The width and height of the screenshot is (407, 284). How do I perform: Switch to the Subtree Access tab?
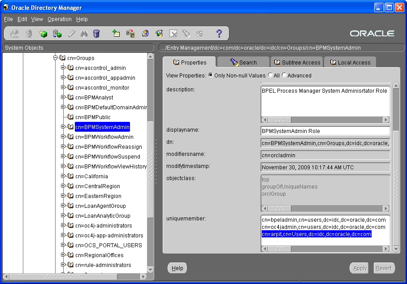(297, 62)
